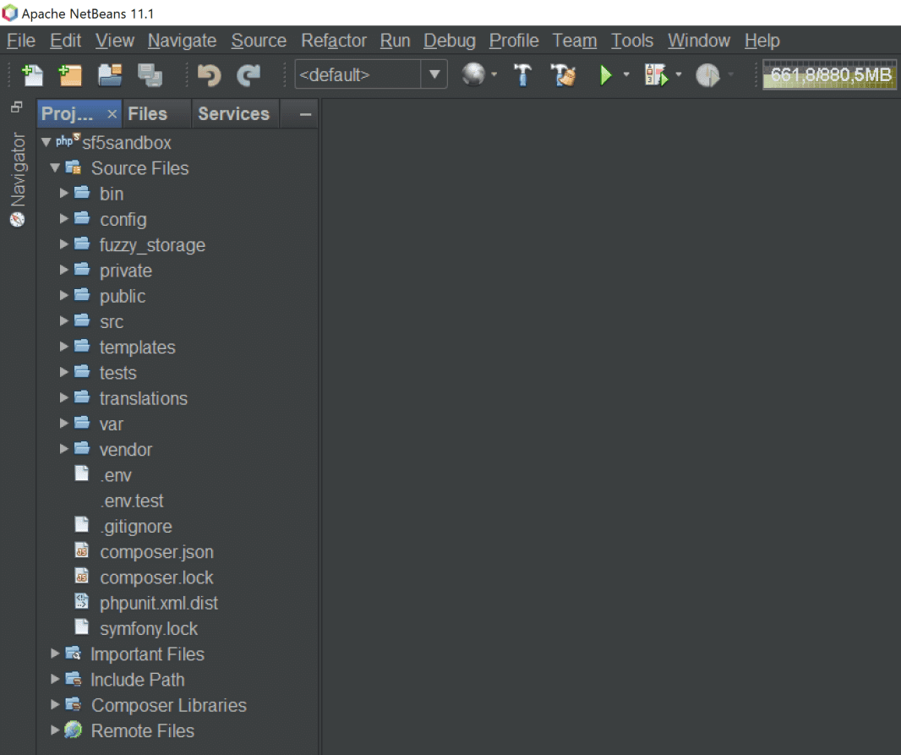Click the Debug Project icon

[x=656, y=74]
